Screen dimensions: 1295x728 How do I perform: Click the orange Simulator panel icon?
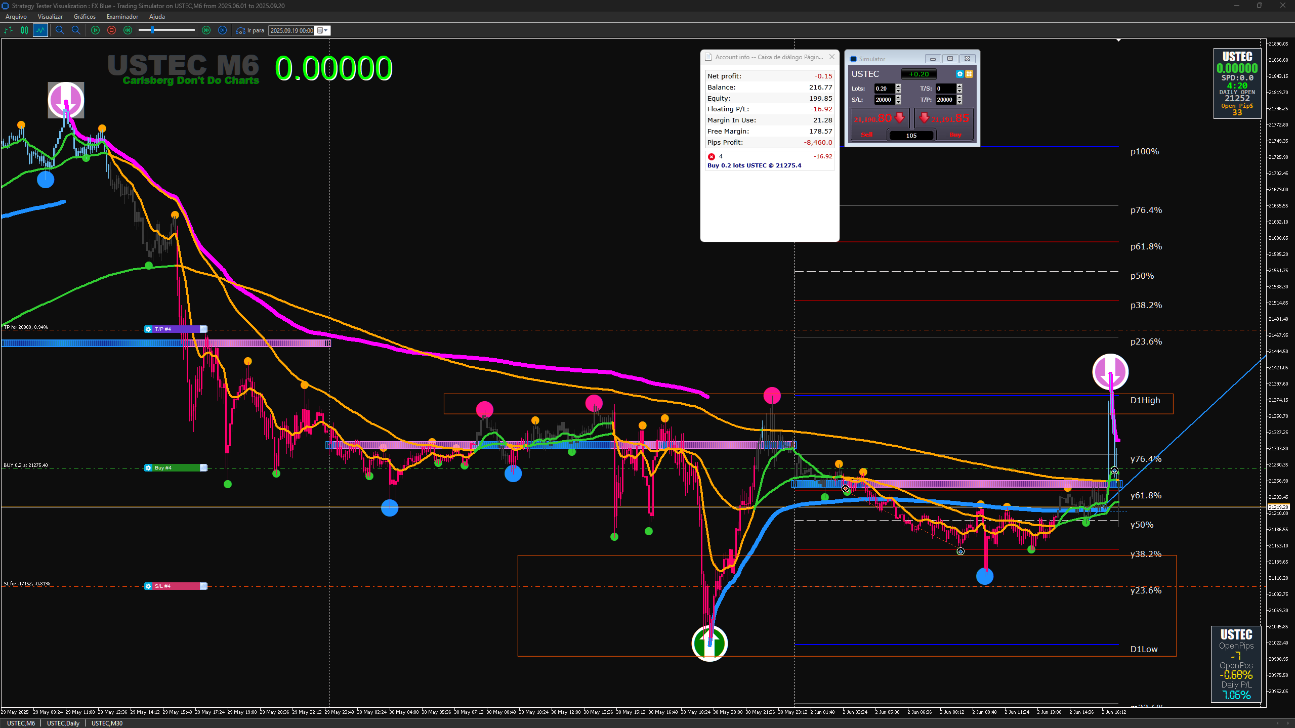pyautogui.click(x=969, y=74)
